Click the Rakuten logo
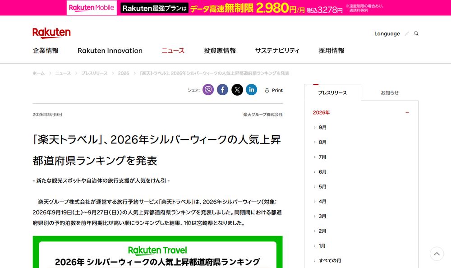This screenshot has width=451, height=268. [51, 33]
